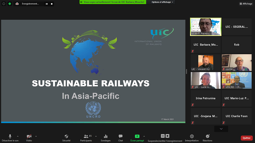Click the Écran partagé share button
Screen dimensions: 255x143
[x=137, y=138]
